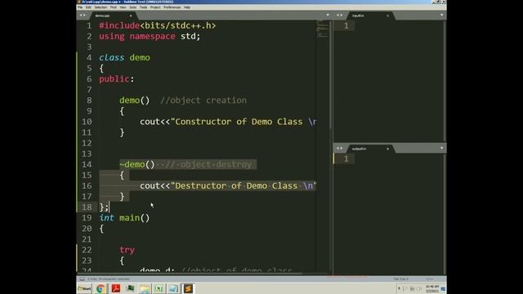Open File Explorer from the taskbar

[145, 288]
